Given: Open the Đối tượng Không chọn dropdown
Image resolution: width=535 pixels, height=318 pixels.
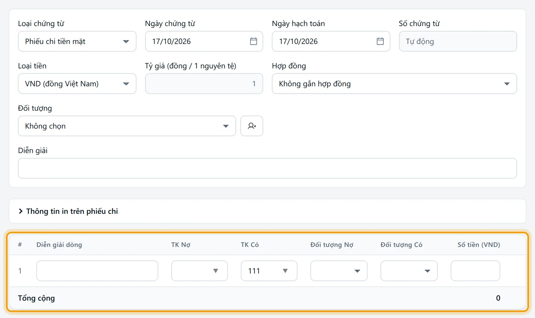Looking at the screenshot, I should point(127,126).
